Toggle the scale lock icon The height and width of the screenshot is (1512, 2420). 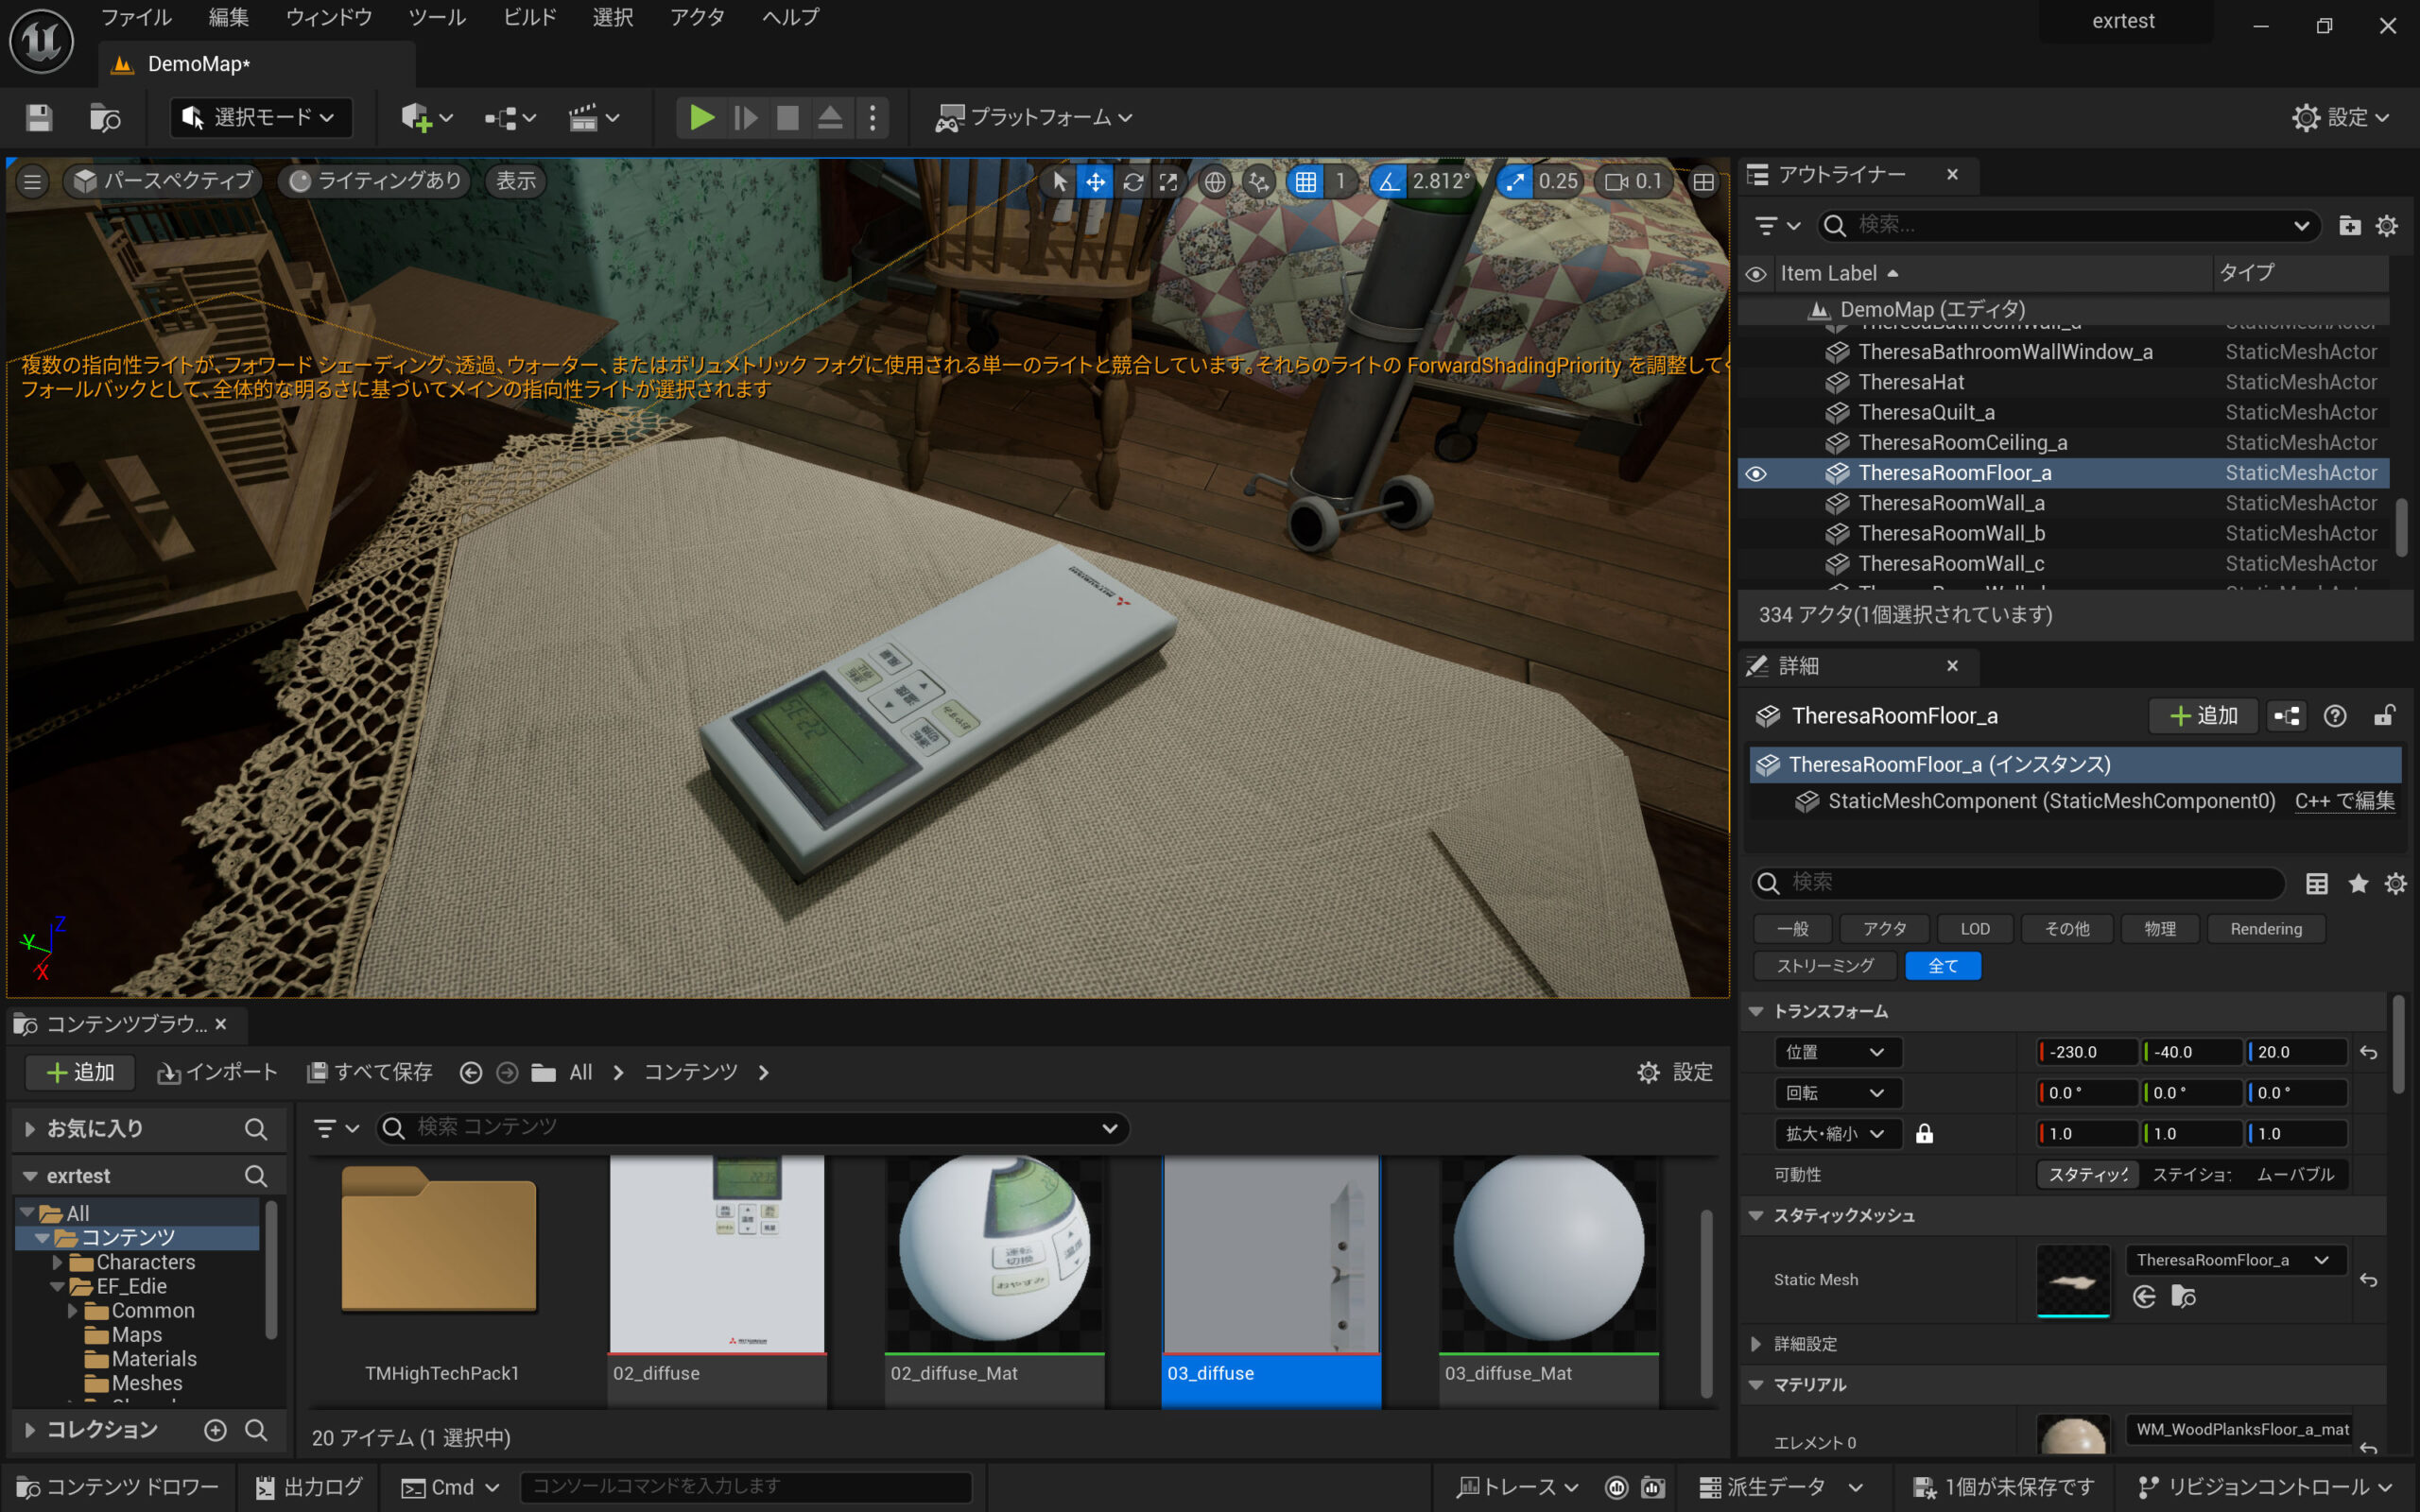[x=1924, y=1133]
